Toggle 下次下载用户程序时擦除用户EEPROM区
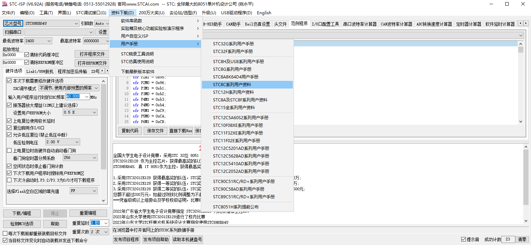Image resolution: width=531 pixels, height=245 pixels. click(9, 173)
